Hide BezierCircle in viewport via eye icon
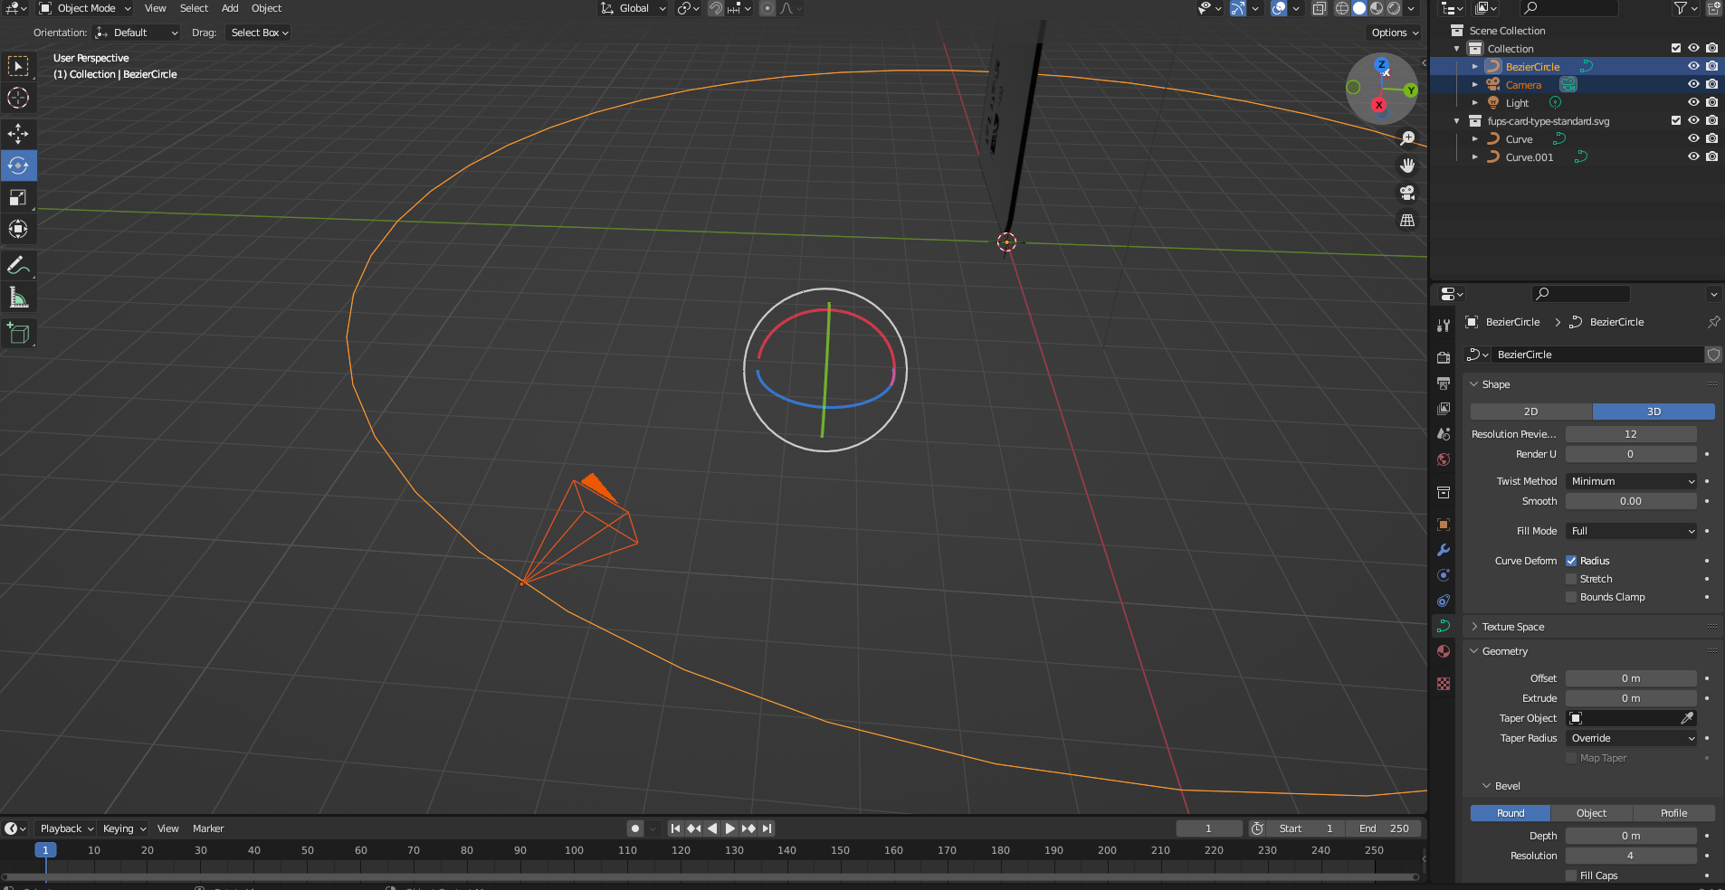This screenshot has width=1725, height=890. click(1693, 66)
